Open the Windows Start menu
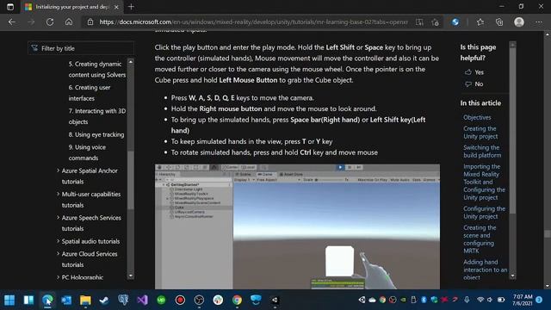This screenshot has height=310, width=551. pos(9,301)
